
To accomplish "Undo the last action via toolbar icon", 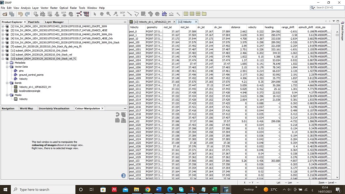I will click(x=20, y=14).
